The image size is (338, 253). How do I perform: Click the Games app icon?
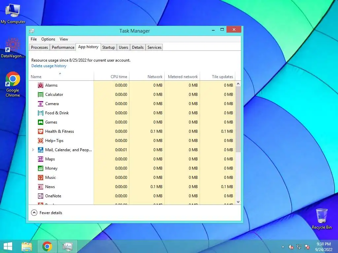[41, 122]
